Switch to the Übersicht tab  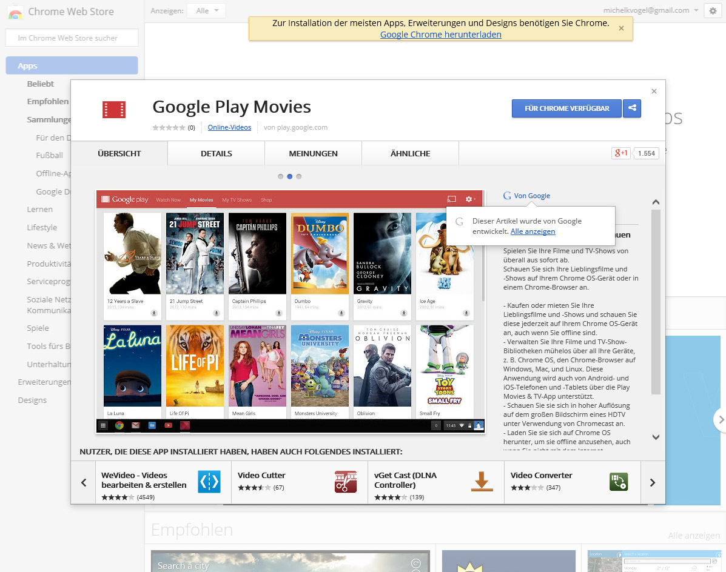(119, 153)
